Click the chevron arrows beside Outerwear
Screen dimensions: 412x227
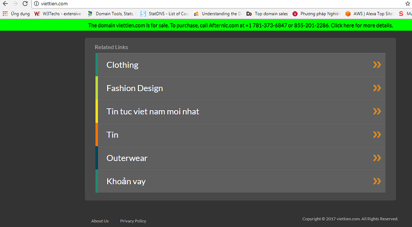tap(377, 158)
